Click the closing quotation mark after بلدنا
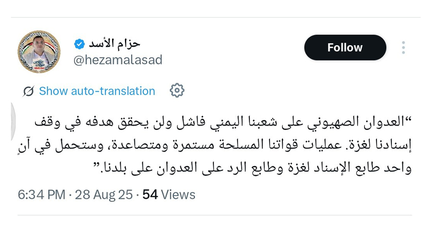 click(97, 165)
